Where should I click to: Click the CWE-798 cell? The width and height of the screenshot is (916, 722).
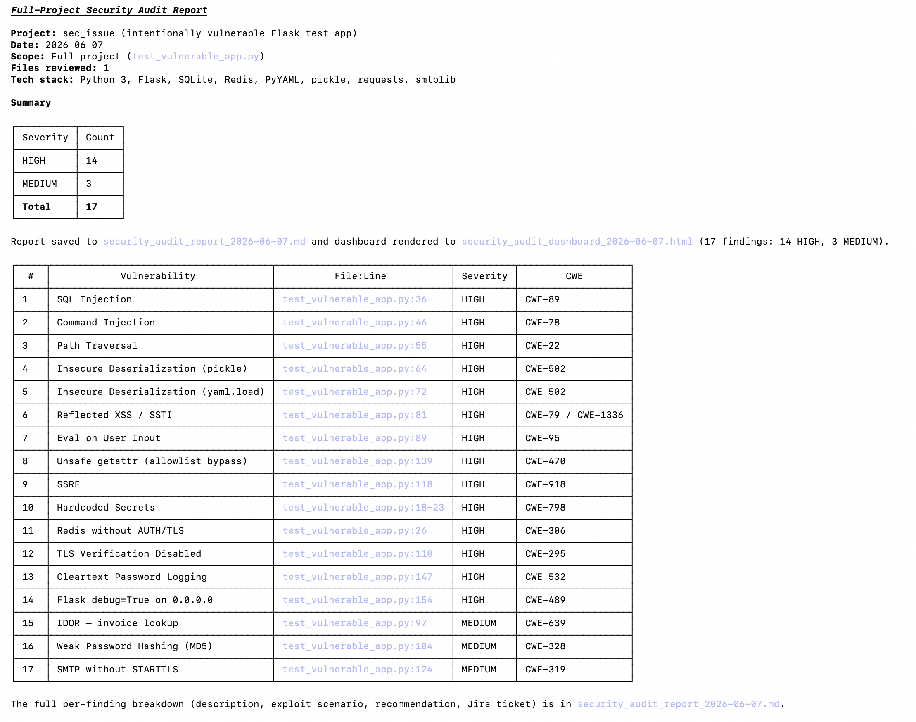click(x=574, y=507)
